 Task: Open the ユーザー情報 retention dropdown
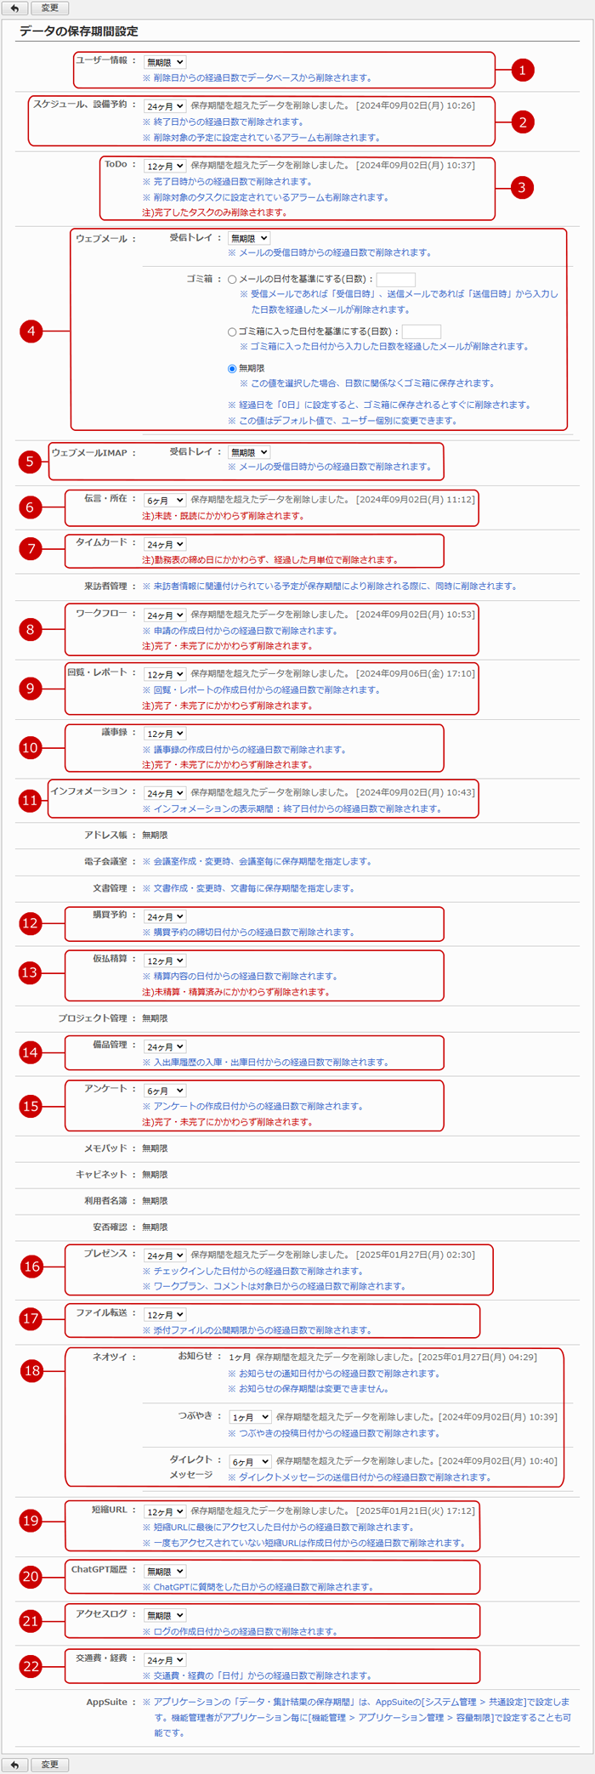click(165, 62)
